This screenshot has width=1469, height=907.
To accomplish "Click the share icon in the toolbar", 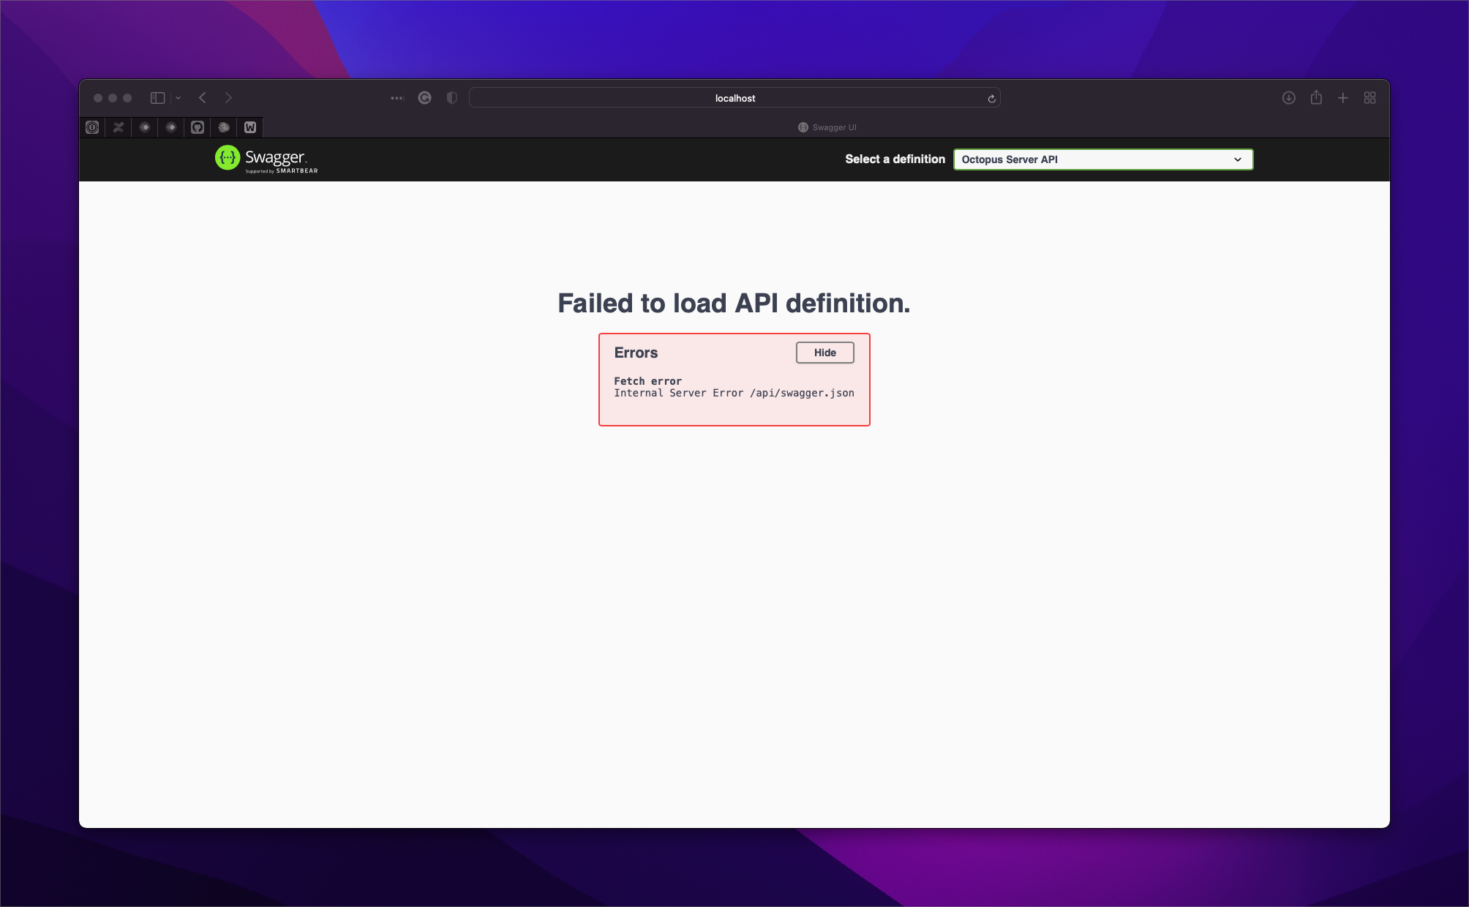I will [1316, 97].
